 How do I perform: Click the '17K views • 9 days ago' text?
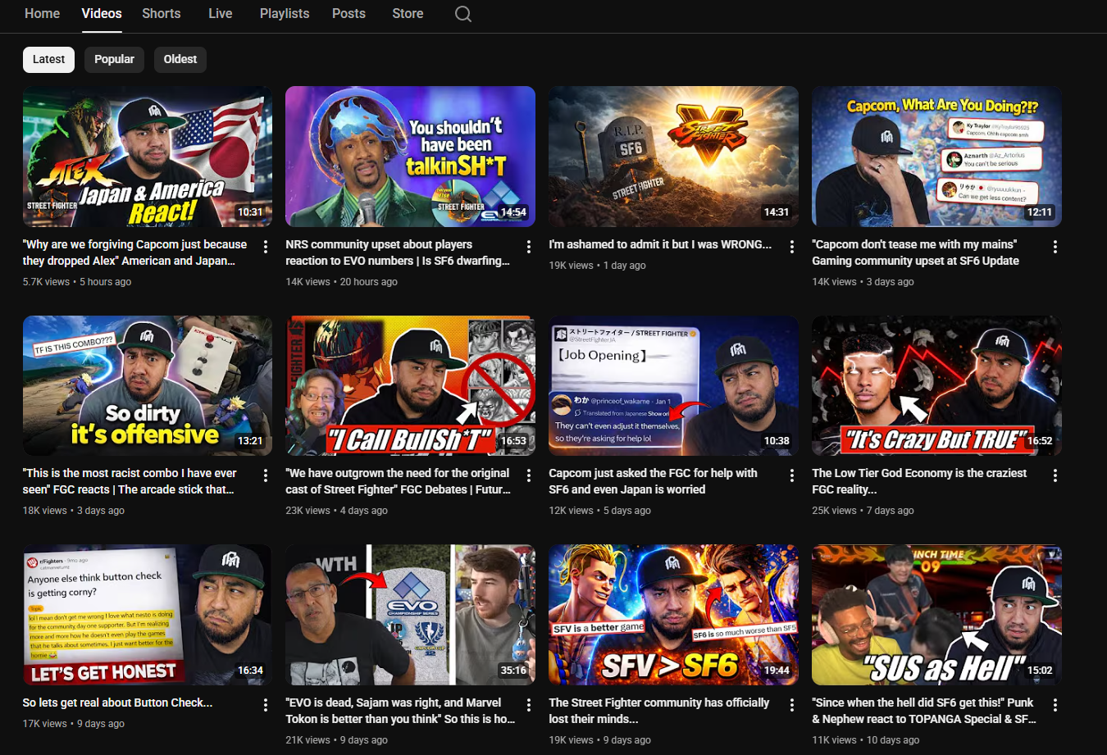74,724
